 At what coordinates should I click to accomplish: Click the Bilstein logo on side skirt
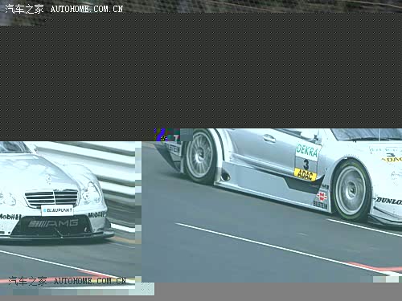tap(321, 205)
